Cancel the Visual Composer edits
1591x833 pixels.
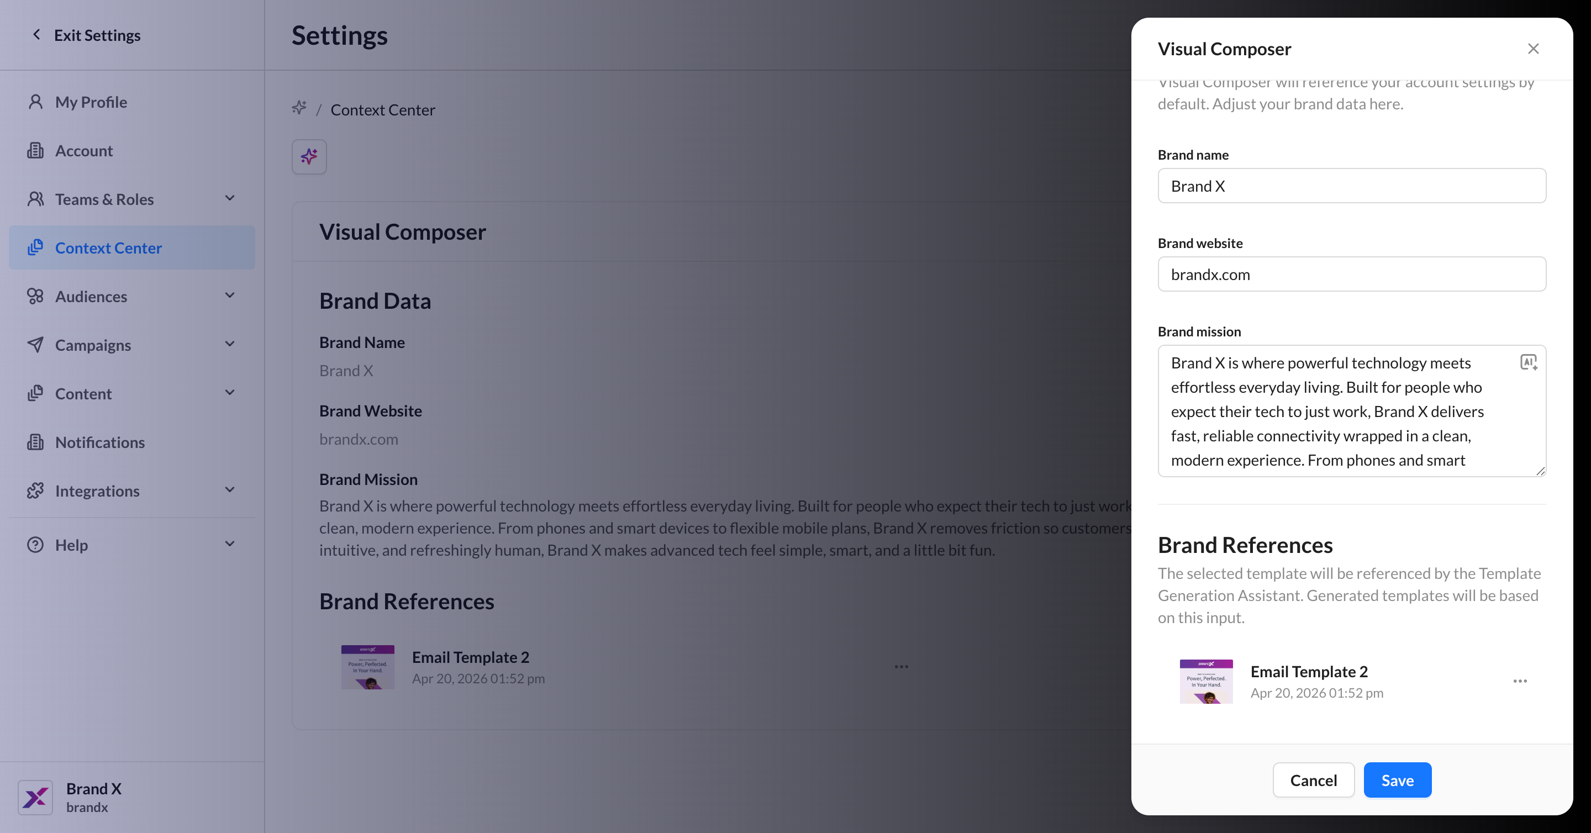(1313, 780)
